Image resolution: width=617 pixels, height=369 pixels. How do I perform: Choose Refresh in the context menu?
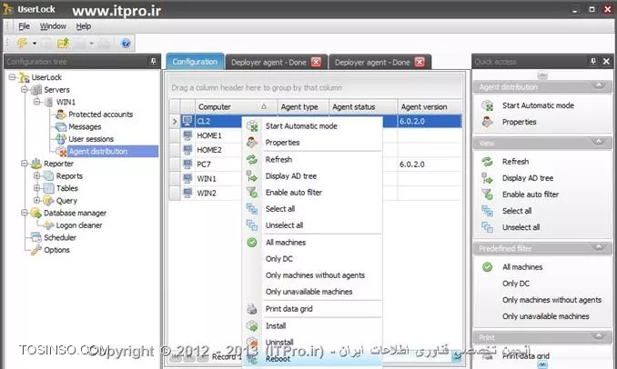point(312,160)
